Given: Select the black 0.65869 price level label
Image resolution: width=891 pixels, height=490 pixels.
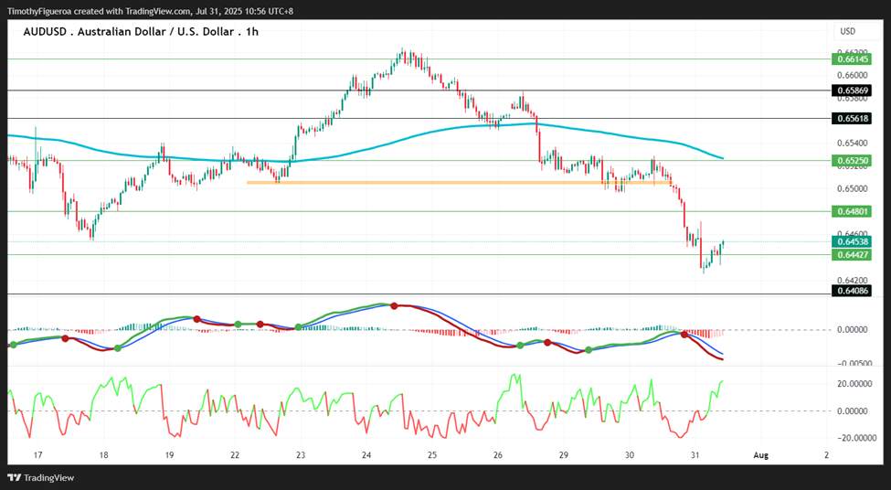Looking at the screenshot, I should click(x=851, y=91).
